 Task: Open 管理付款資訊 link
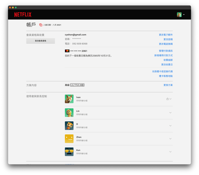click(x=166, y=51)
